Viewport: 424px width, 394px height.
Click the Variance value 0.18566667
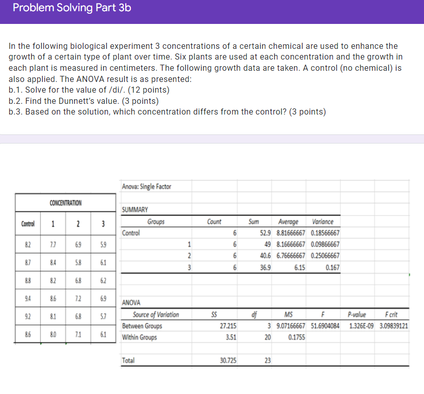325,233
